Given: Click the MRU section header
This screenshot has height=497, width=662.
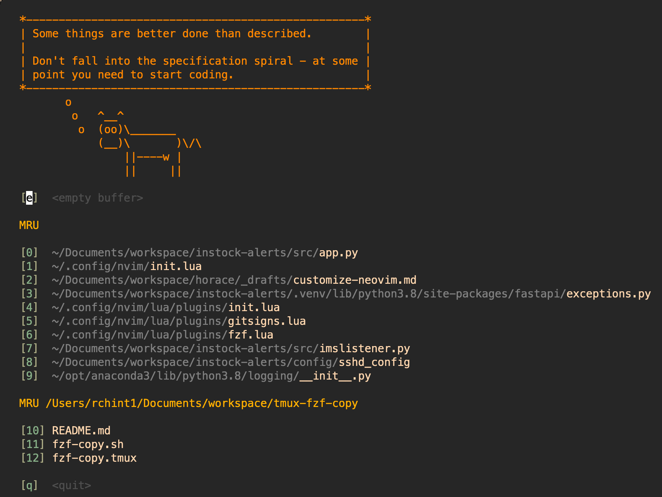Looking at the screenshot, I should pos(29,225).
